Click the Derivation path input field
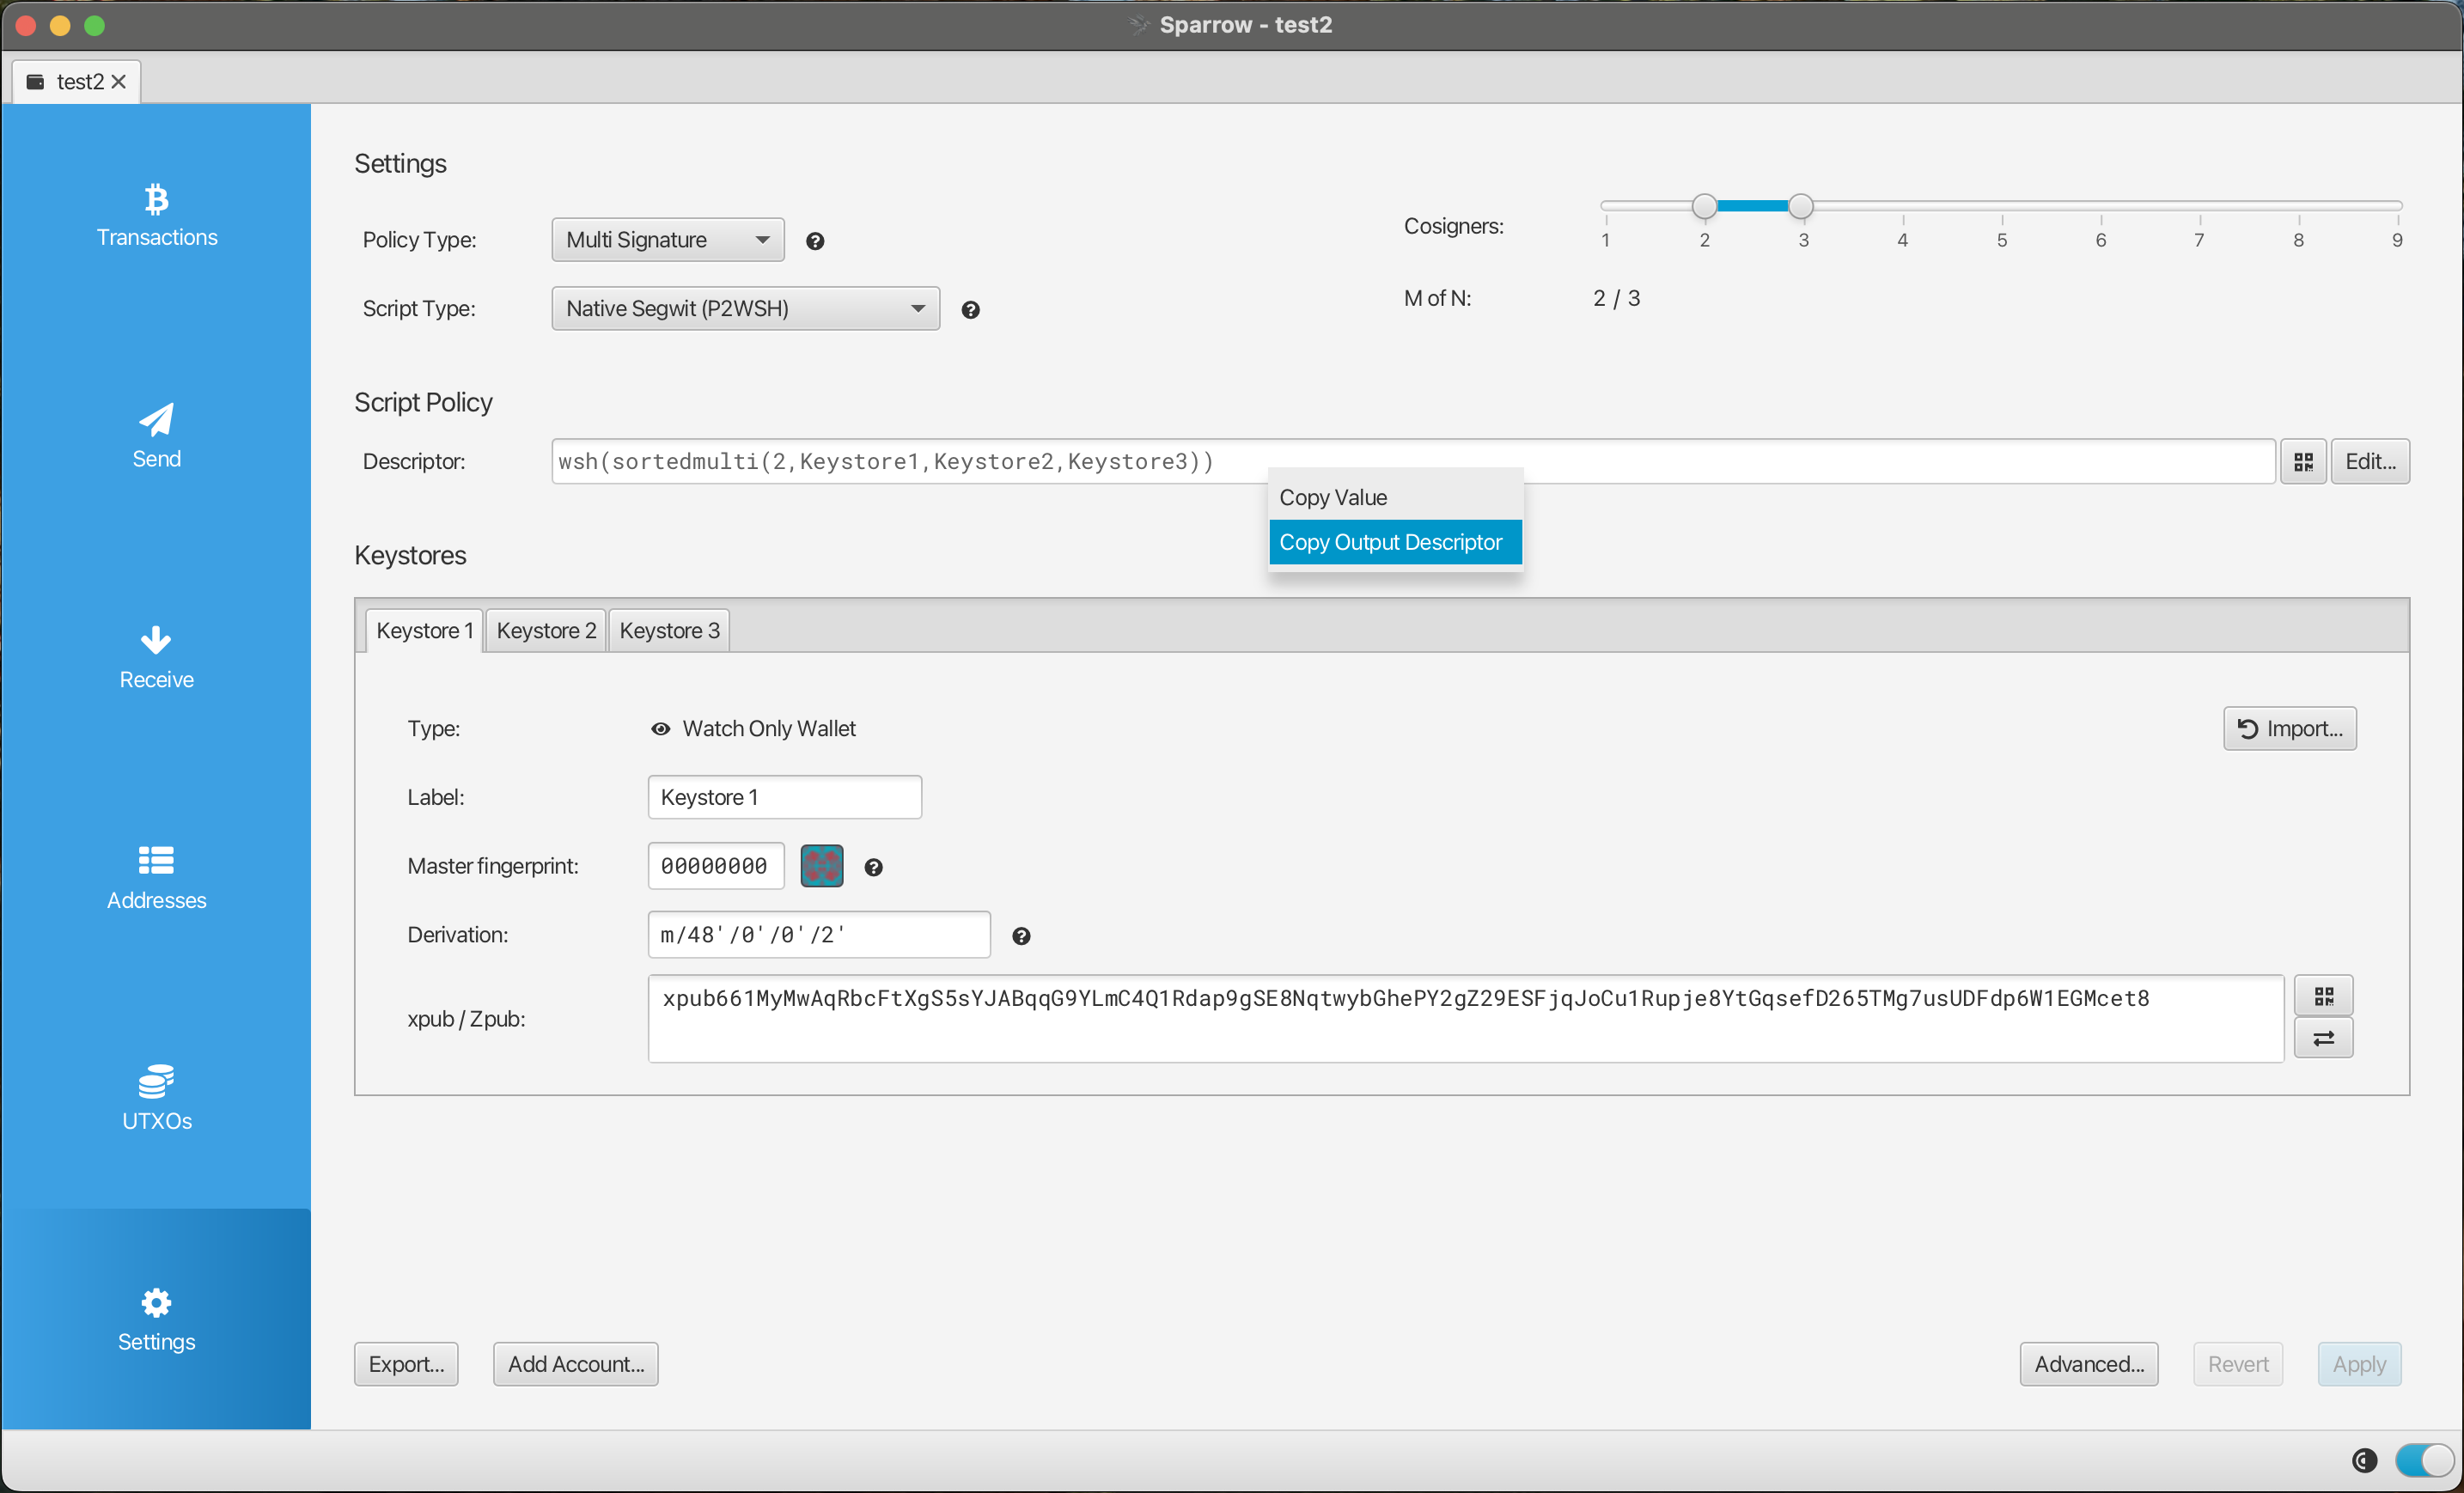The width and height of the screenshot is (2464, 1493). click(818, 934)
